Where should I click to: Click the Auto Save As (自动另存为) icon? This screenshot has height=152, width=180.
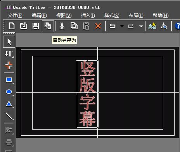coord(48,26)
